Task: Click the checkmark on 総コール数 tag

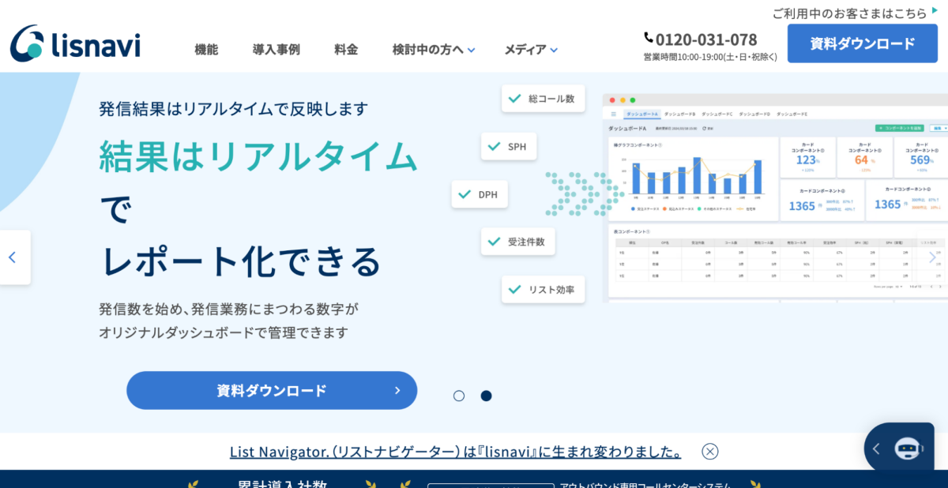Action: pos(514,99)
